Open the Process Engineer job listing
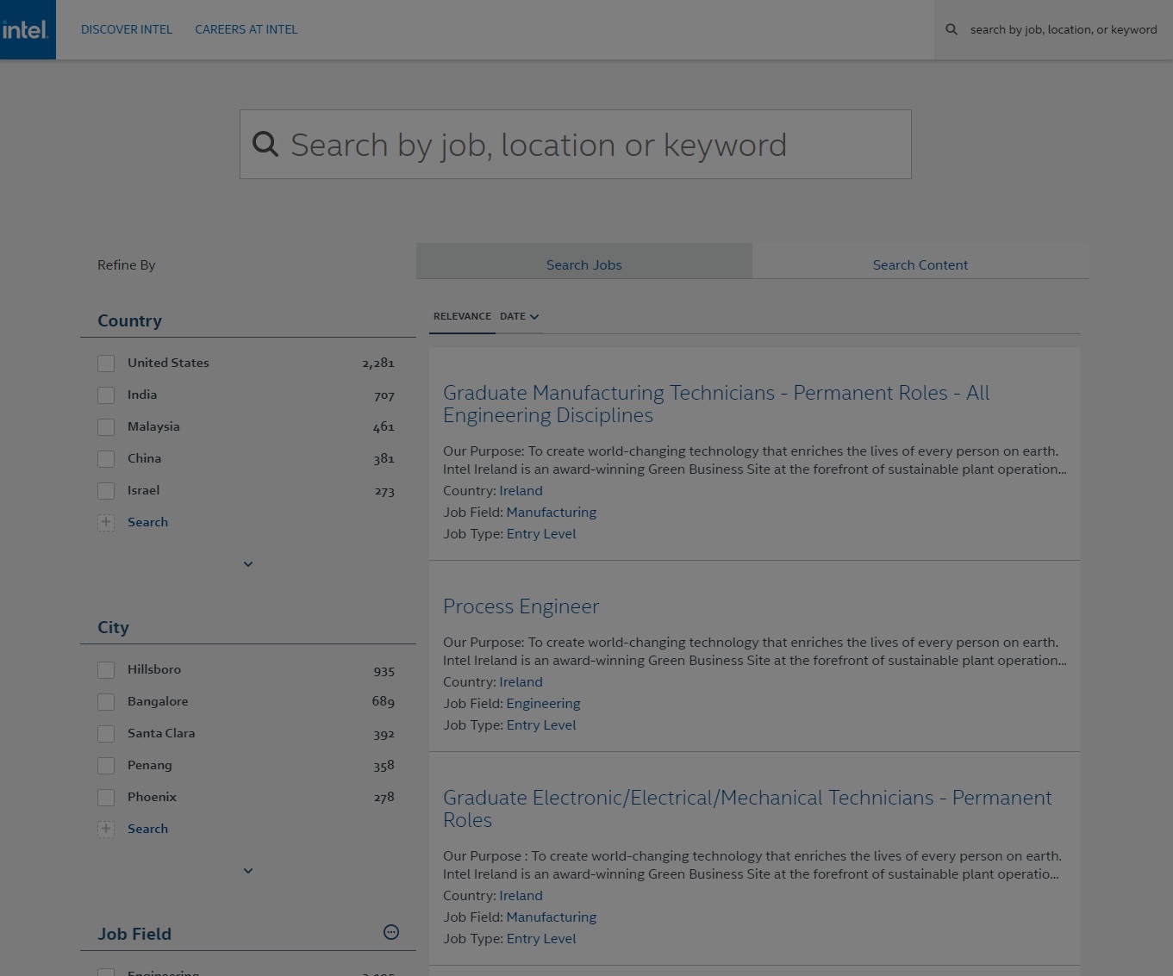The height and width of the screenshot is (976, 1173). tap(521, 606)
